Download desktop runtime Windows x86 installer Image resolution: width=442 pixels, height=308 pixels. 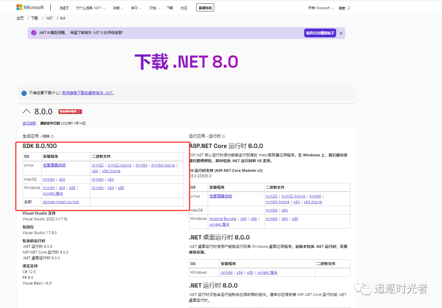click(250, 272)
